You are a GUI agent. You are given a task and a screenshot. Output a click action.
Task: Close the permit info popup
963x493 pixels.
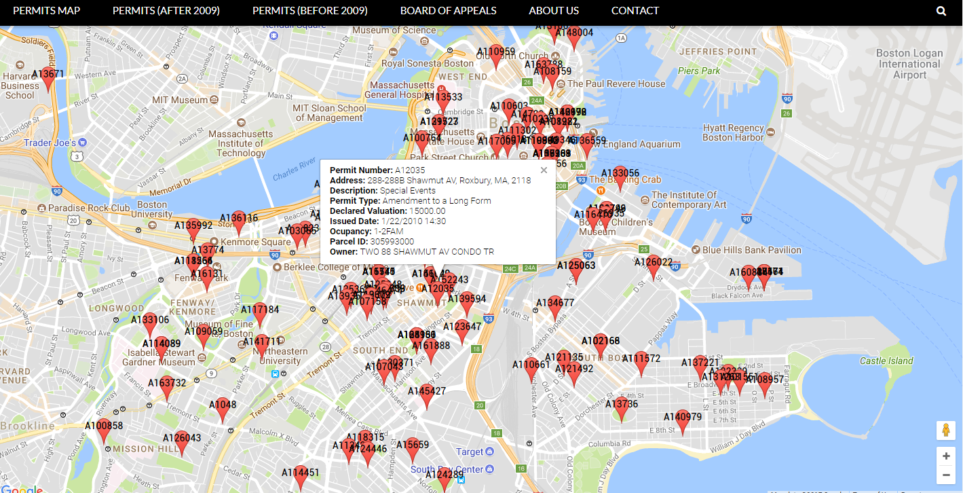coord(544,170)
